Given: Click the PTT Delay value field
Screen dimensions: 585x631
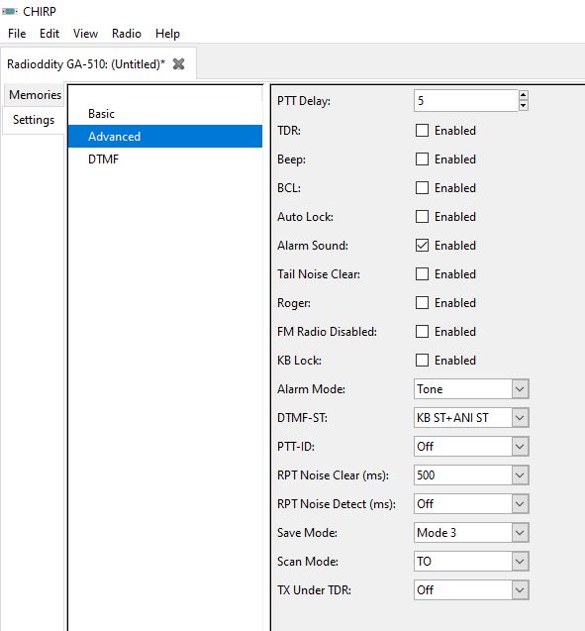Looking at the screenshot, I should [x=465, y=101].
